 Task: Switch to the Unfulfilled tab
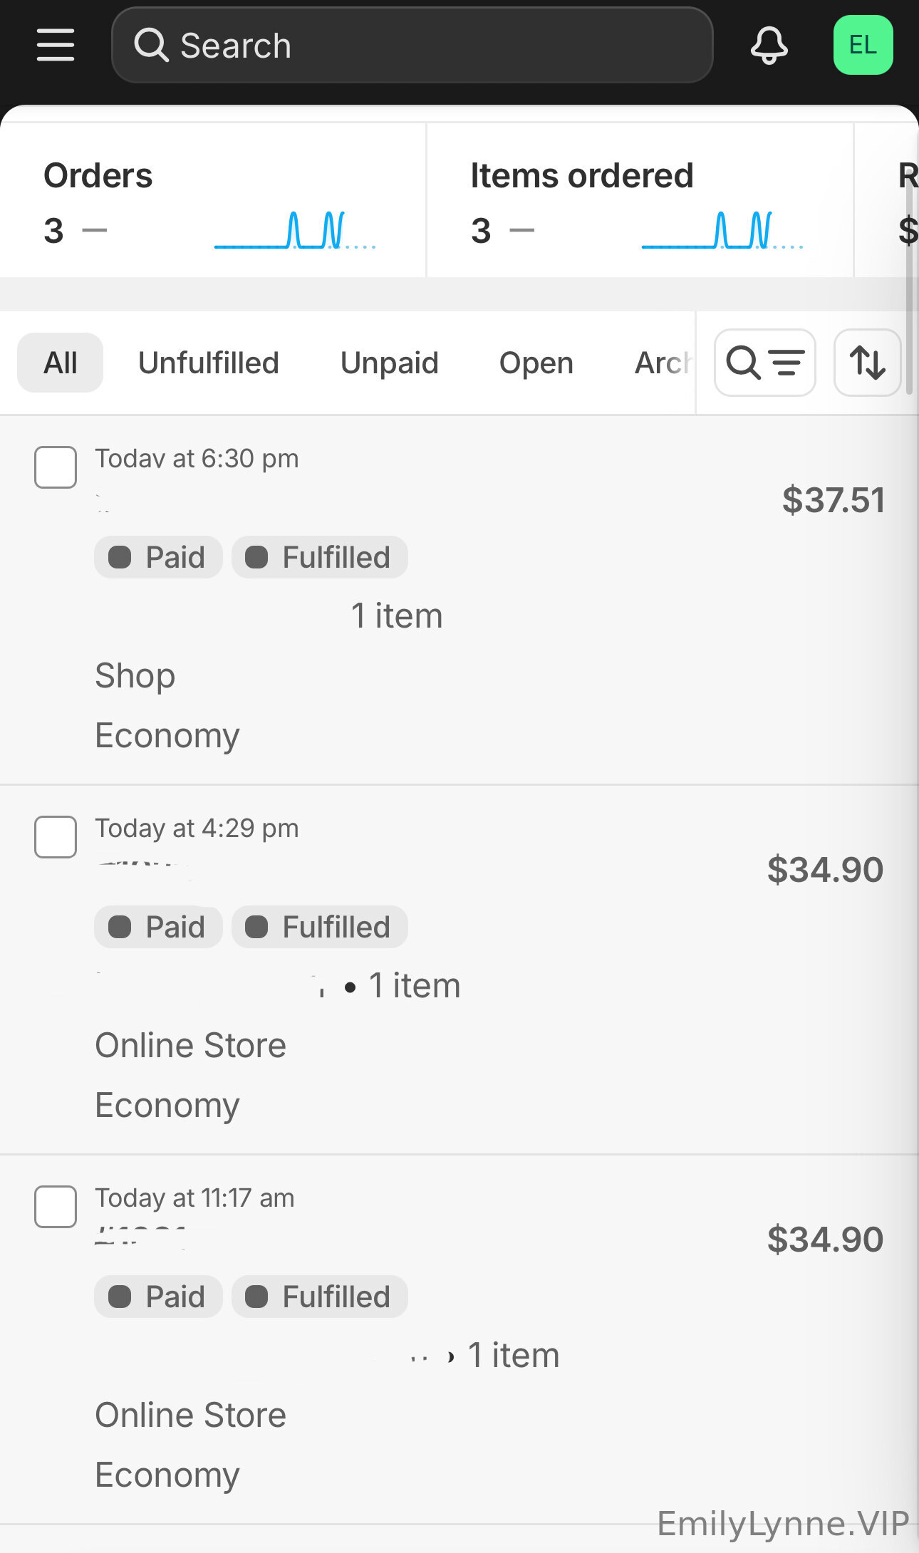[208, 363]
